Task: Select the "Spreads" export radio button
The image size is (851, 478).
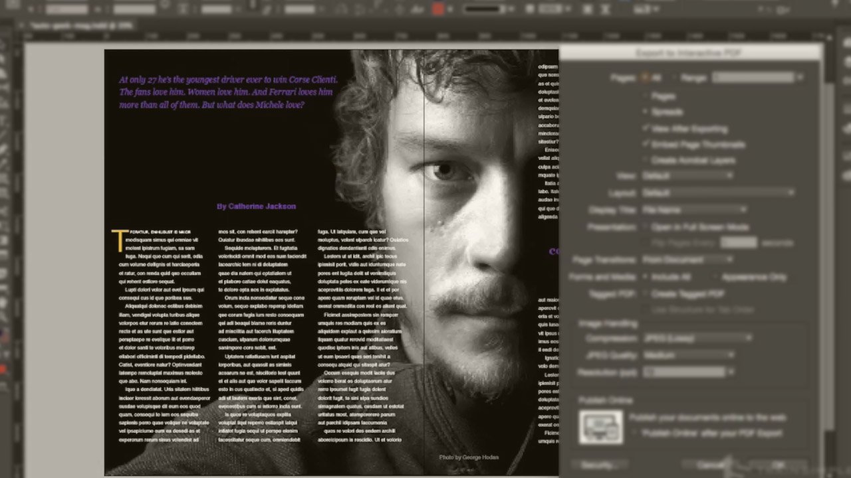Action: (645, 112)
